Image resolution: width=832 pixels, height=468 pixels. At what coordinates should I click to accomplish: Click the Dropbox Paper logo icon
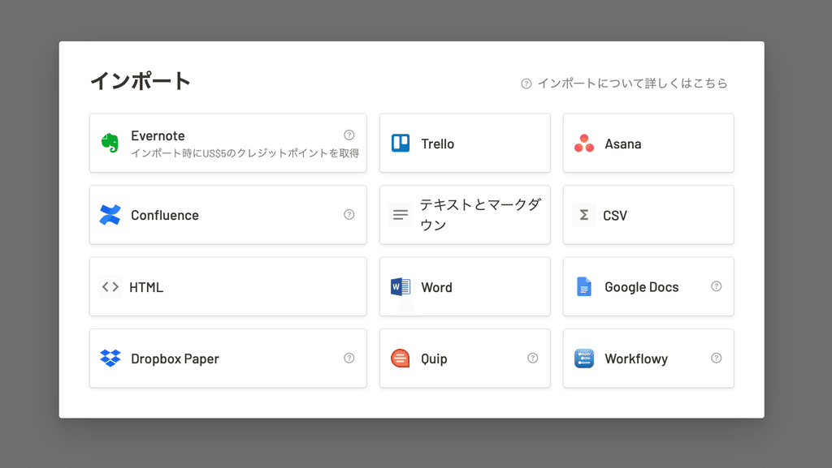click(x=110, y=359)
